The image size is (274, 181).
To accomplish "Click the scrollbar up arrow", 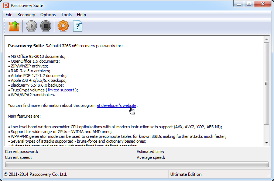I will tap(267, 39).
